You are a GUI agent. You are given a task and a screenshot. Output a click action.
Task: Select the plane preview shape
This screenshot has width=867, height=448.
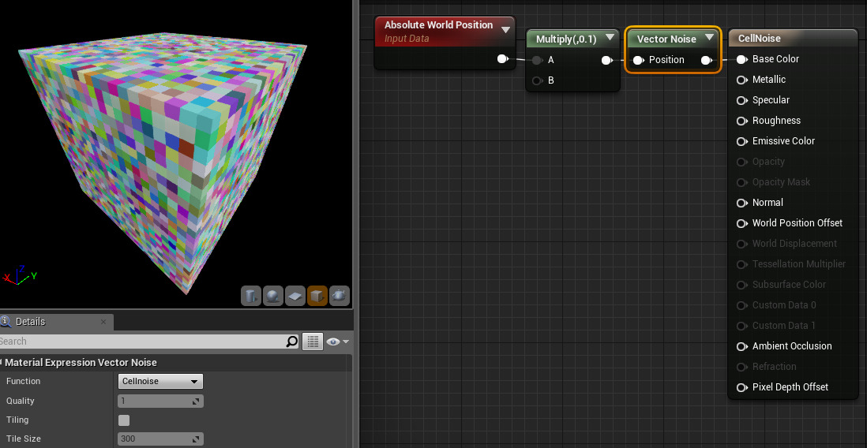pyautogui.click(x=295, y=296)
